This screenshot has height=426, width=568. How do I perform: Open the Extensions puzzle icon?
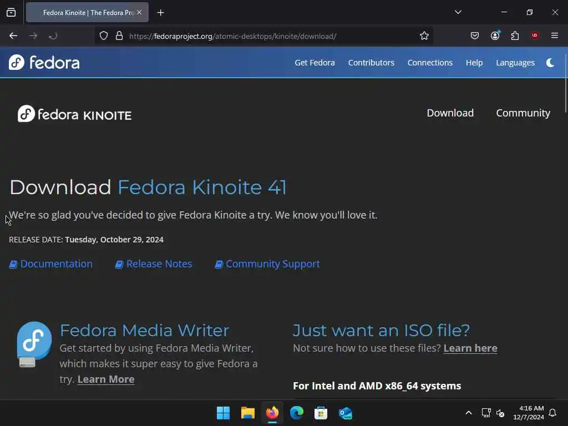click(515, 35)
